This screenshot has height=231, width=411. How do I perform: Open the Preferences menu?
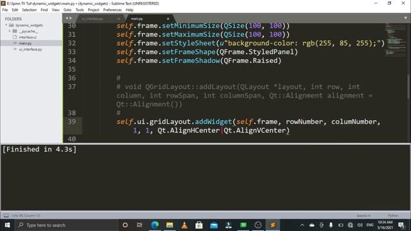112,10
